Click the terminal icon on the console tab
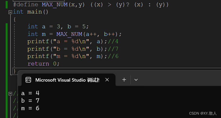Screen dimensions: 221x118 [28, 80]
